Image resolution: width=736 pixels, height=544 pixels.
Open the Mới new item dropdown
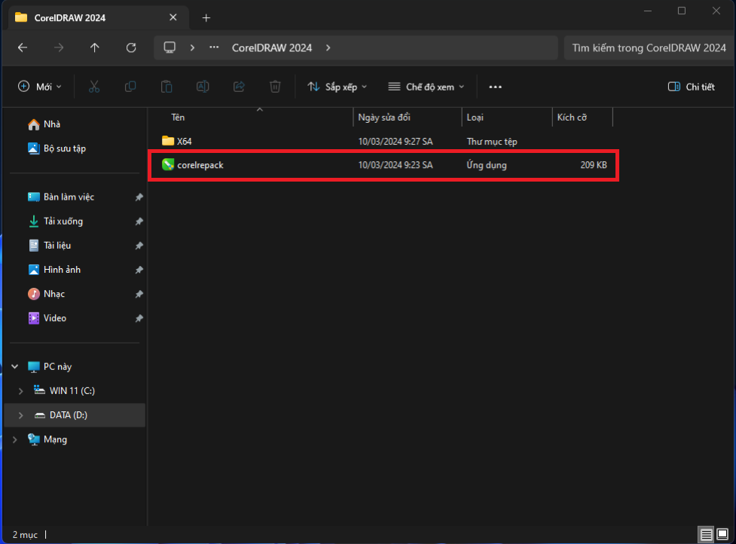39,87
